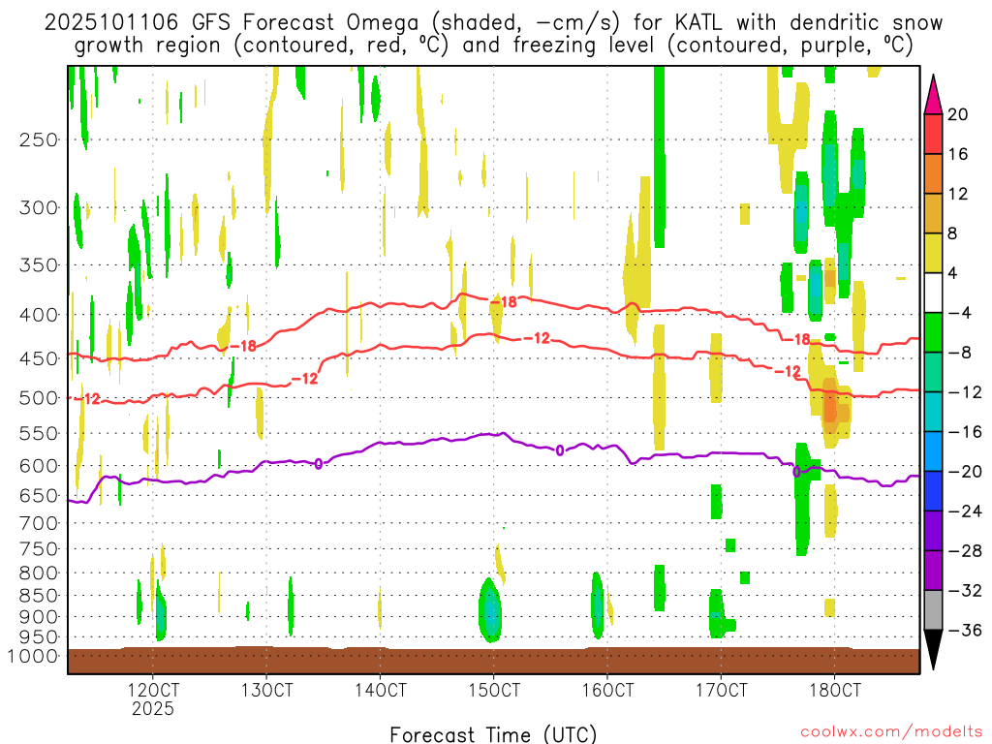Click the 400 pressure level label

coord(39,315)
